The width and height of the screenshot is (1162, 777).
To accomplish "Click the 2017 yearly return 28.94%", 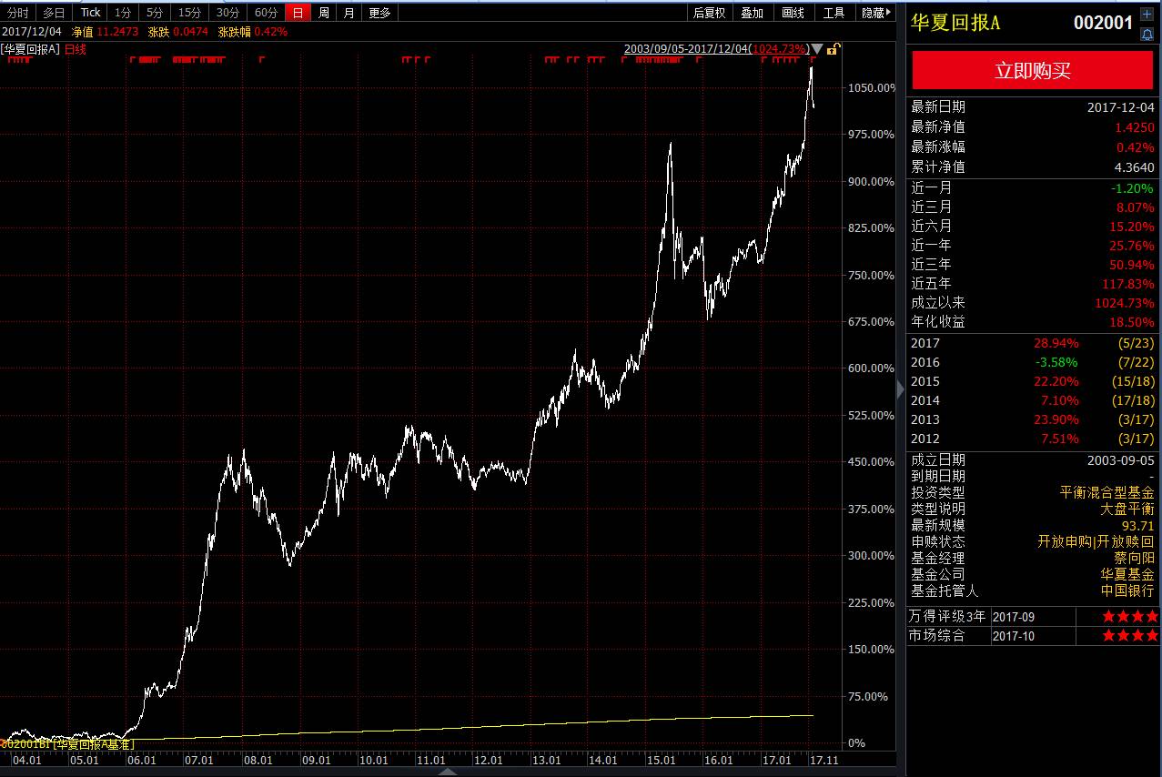I will [x=1056, y=343].
